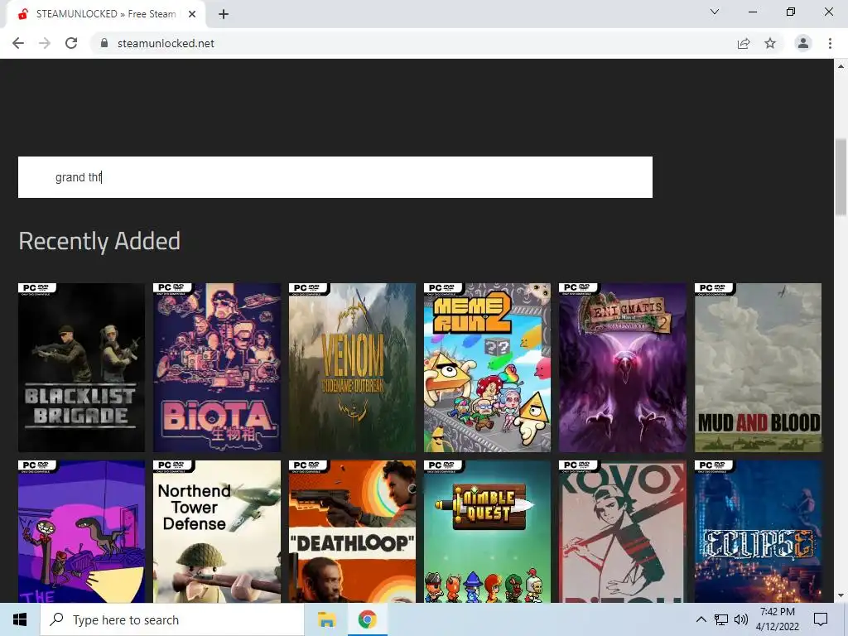The image size is (848, 636).
Task: Show hidden system tray icons
Action: (x=701, y=619)
